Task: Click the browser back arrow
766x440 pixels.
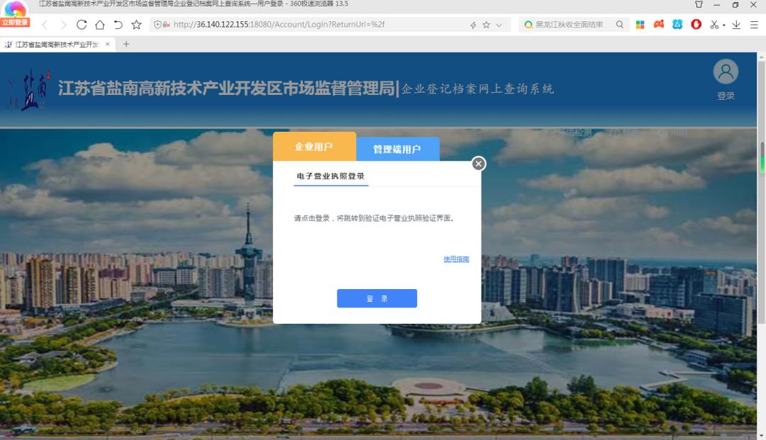Action: [x=45, y=25]
